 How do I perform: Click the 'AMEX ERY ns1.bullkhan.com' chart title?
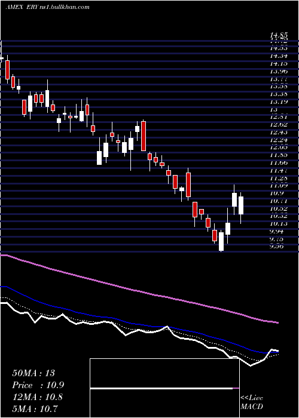click(47, 7)
